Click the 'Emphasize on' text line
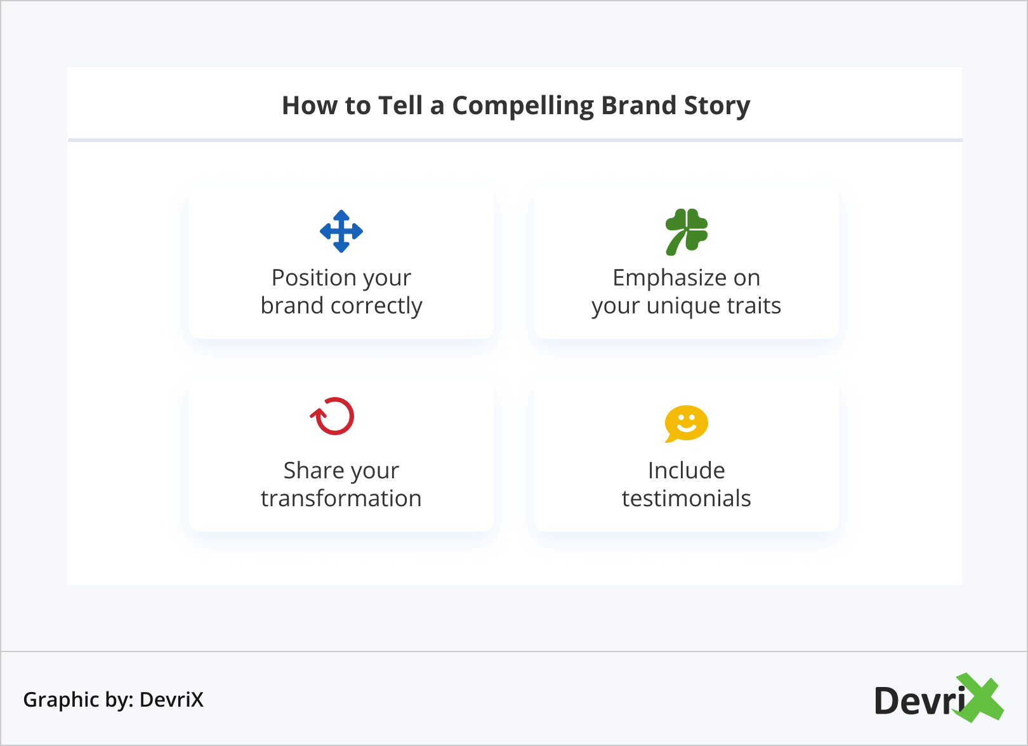The width and height of the screenshot is (1028, 746). point(687,278)
